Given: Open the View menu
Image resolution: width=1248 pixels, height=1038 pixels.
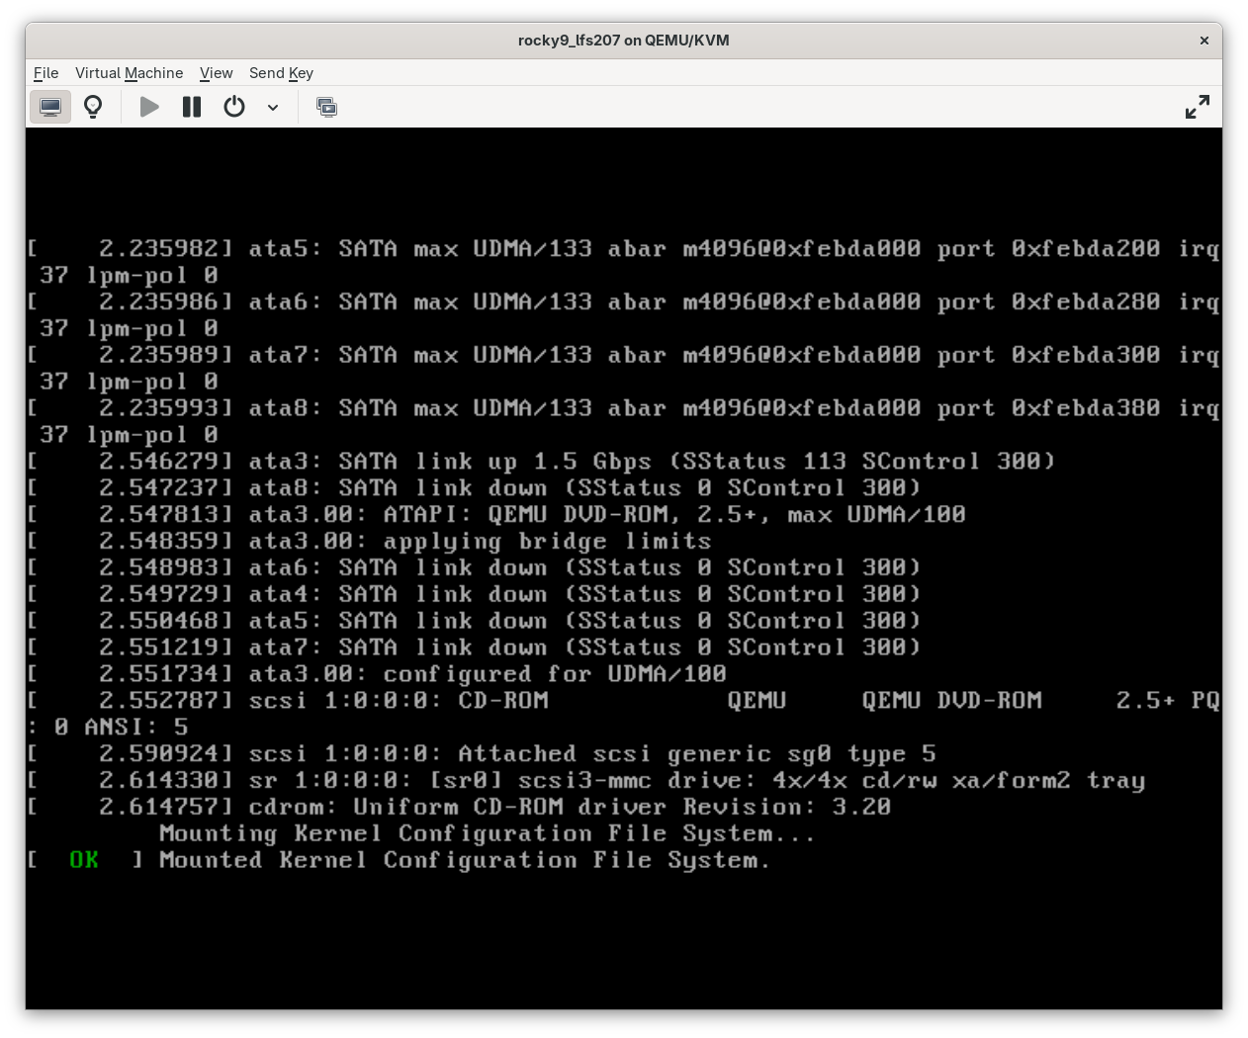Looking at the screenshot, I should tap(216, 73).
